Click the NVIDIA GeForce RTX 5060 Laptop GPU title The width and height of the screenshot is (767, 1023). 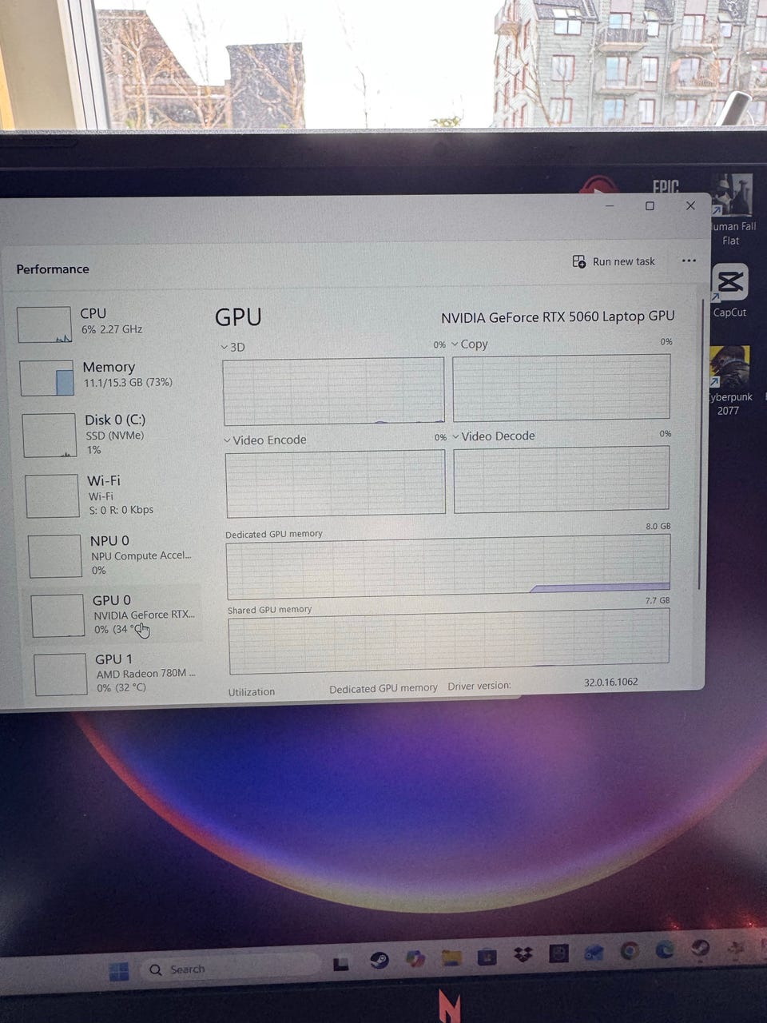pyautogui.click(x=558, y=316)
